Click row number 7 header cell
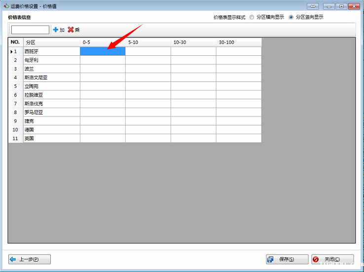Screen dimensions: 364x272 click(16, 104)
